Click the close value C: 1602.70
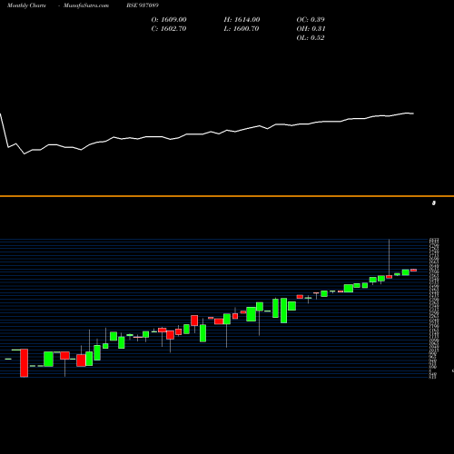The image size is (454, 454). 169,29
